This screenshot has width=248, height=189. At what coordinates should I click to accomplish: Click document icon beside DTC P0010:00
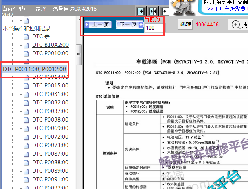[26, 54]
